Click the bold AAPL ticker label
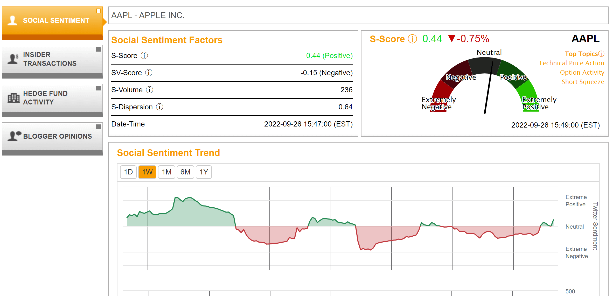 (586, 39)
